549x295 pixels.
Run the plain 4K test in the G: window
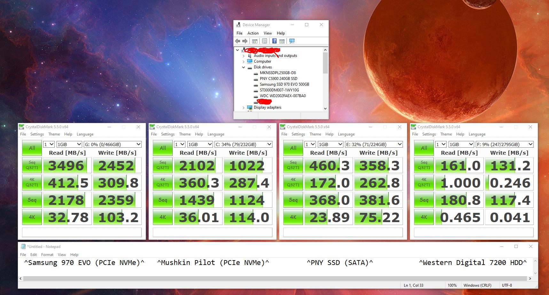pyautogui.click(x=32, y=217)
